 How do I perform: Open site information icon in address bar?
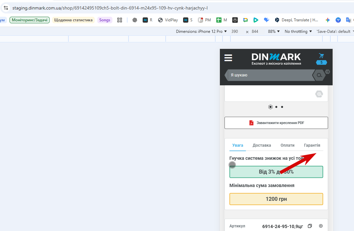6,8
